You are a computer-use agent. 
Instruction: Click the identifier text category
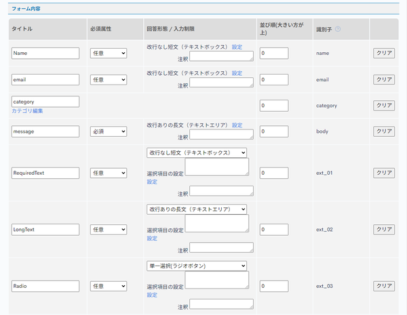[x=326, y=106]
